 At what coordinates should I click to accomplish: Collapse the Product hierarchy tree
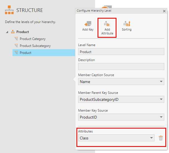(x=7, y=32)
